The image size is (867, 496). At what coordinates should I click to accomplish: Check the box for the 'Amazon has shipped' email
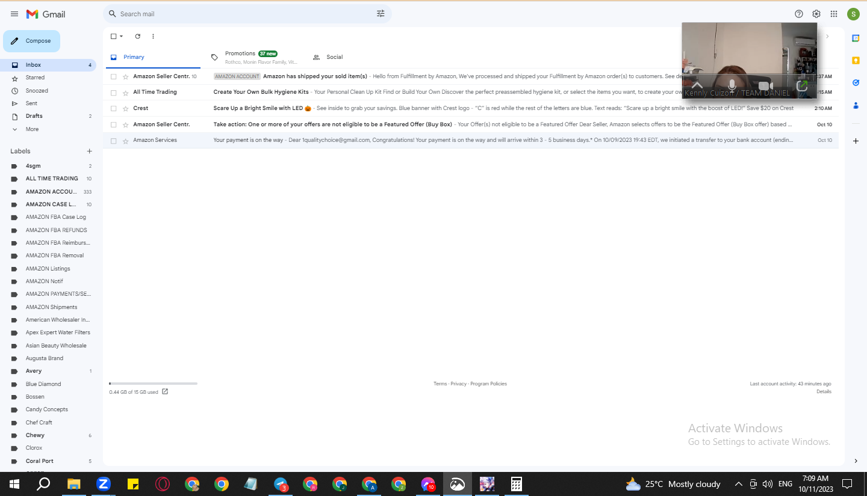113,76
